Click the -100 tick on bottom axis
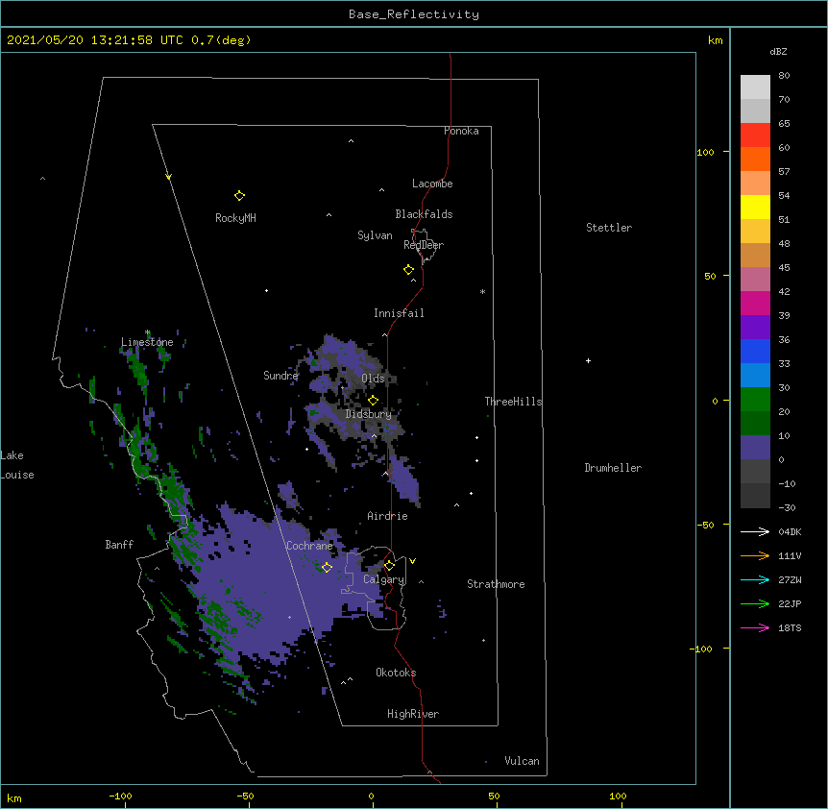The width and height of the screenshot is (828, 809). (120, 796)
